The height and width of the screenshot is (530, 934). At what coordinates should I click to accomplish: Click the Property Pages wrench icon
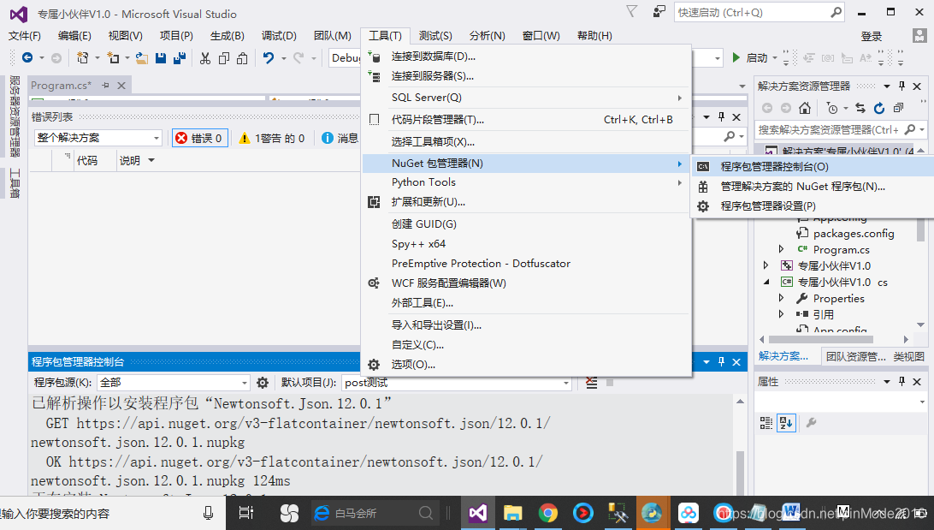[811, 423]
